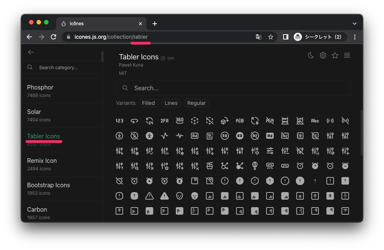Choose the air balloon icon
The height and width of the screenshot is (250, 384).
pos(255,166)
